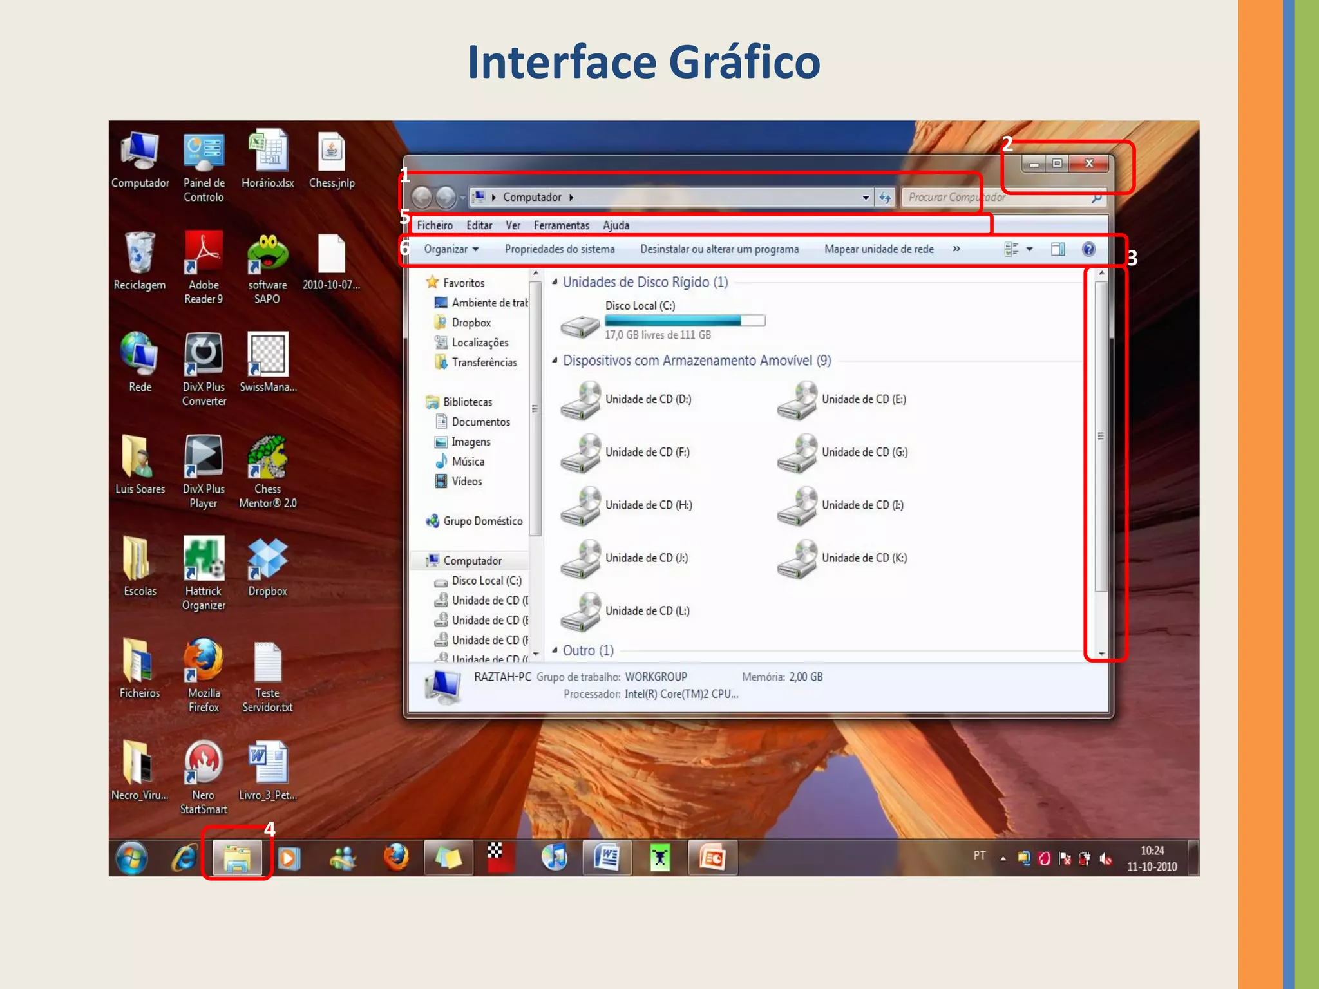The height and width of the screenshot is (989, 1319).
Task: Select Grupo Doméstico in navigation pane
Action: click(475, 521)
